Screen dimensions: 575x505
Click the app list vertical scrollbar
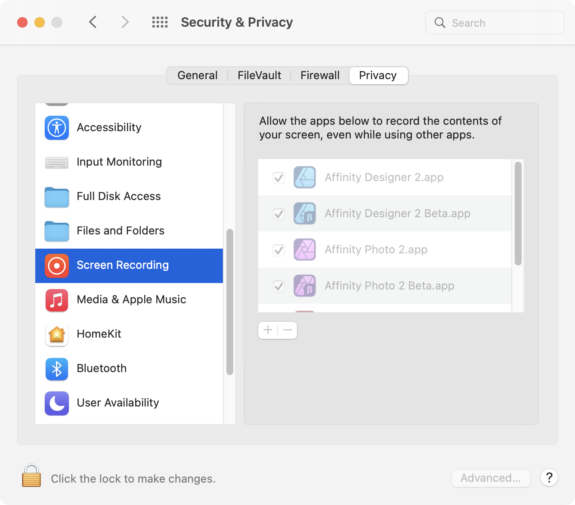click(x=518, y=213)
